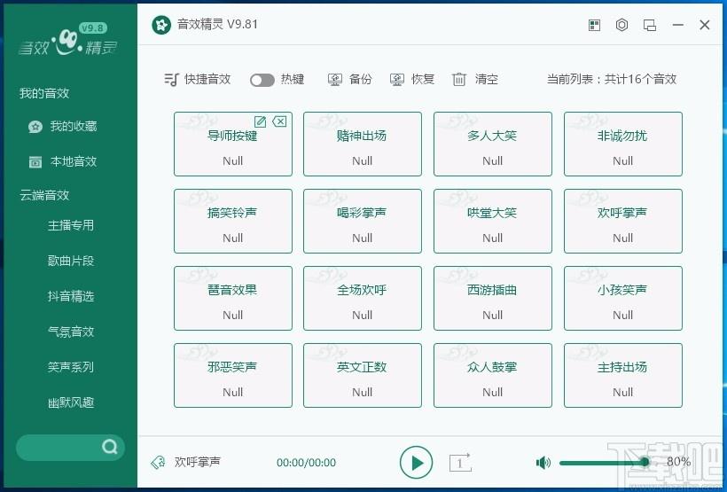Click the 云端音效 section header
This screenshot has width=727, height=492.
(x=44, y=195)
